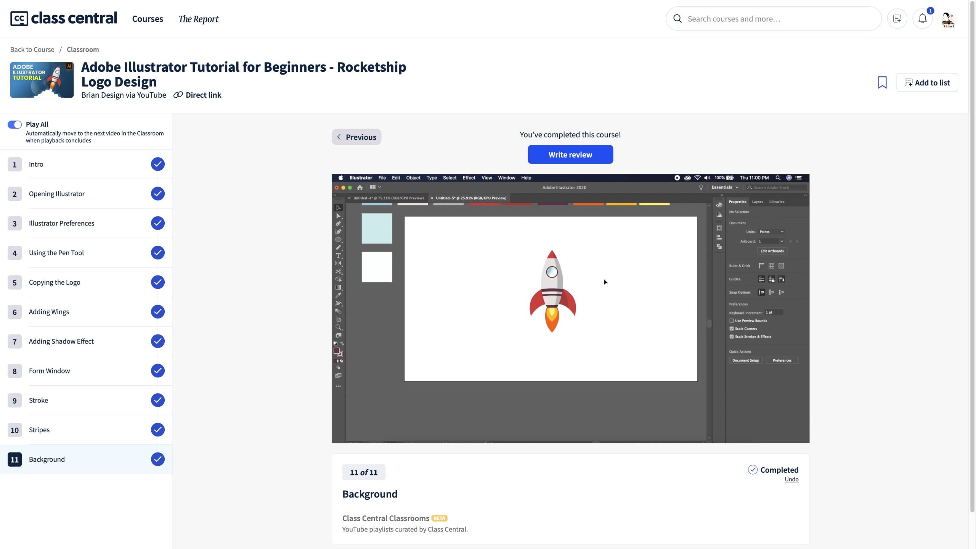Click the Write review button
The image size is (976, 549).
pyautogui.click(x=570, y=155)
